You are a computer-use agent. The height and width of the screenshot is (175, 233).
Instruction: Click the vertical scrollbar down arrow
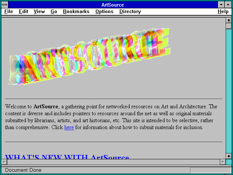[229, 156]
